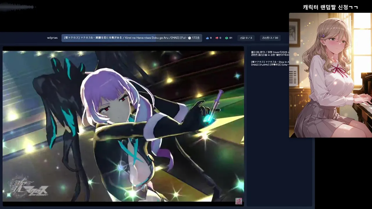This screenshot has width=372, height=209.
Task: Click the small QR-style image in video corner
Action: click(x=239, y=201)
